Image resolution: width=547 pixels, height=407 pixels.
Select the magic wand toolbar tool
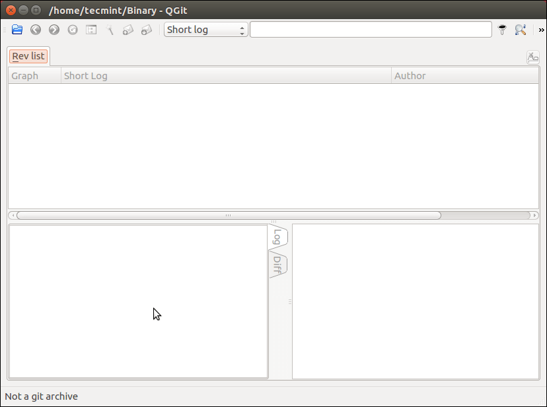(x=110, y=29)
